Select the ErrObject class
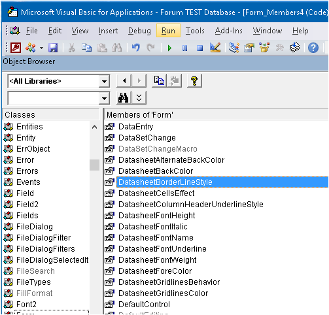329x315 pixels. coord(33,149)
